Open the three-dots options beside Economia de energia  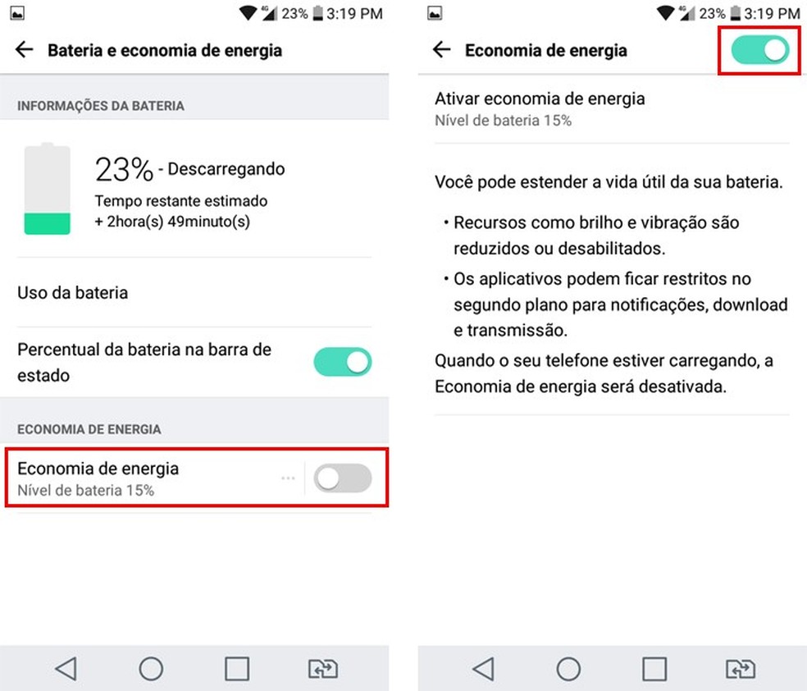[x=288, y=478]
